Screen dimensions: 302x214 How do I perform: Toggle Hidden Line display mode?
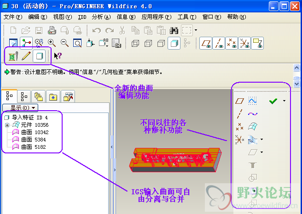[148, 43]
